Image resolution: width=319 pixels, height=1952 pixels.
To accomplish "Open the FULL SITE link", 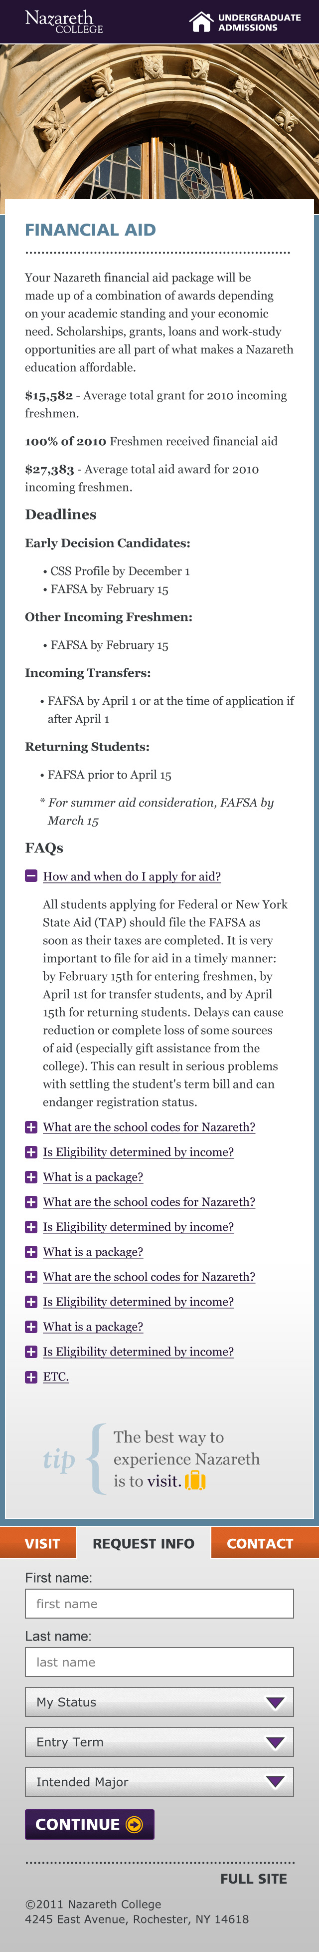I will (253, 1879).
